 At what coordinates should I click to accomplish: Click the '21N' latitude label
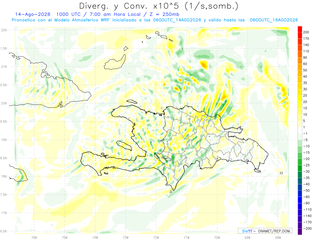pos(4,67)
